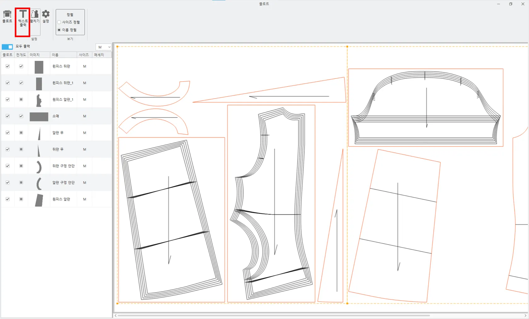
Task: Click the 원피스 뒤판 pattern thumbnail
Action: (x=39, y=67)
